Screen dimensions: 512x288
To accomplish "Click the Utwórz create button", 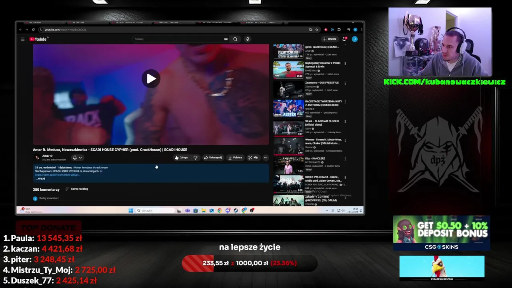I will [x=330, y=39].
